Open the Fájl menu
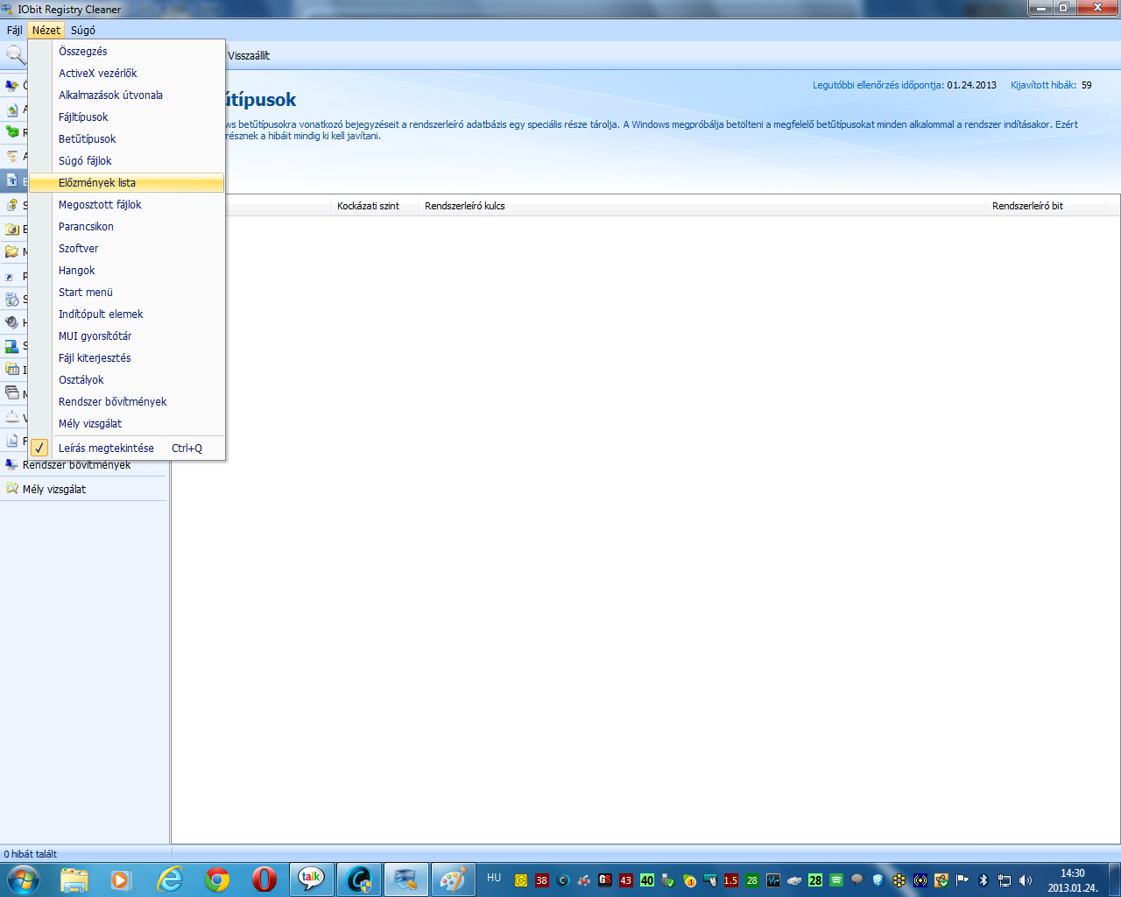 click(14, 30)
